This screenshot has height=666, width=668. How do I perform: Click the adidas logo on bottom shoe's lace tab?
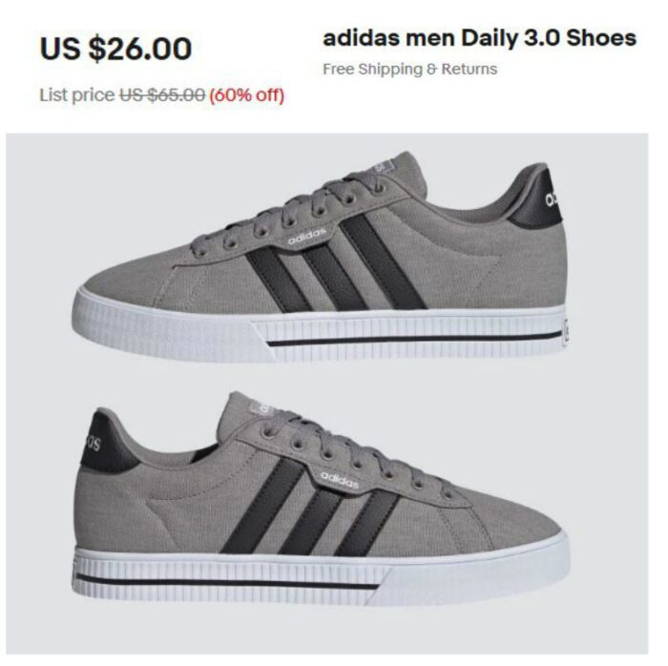coord(339,480)
